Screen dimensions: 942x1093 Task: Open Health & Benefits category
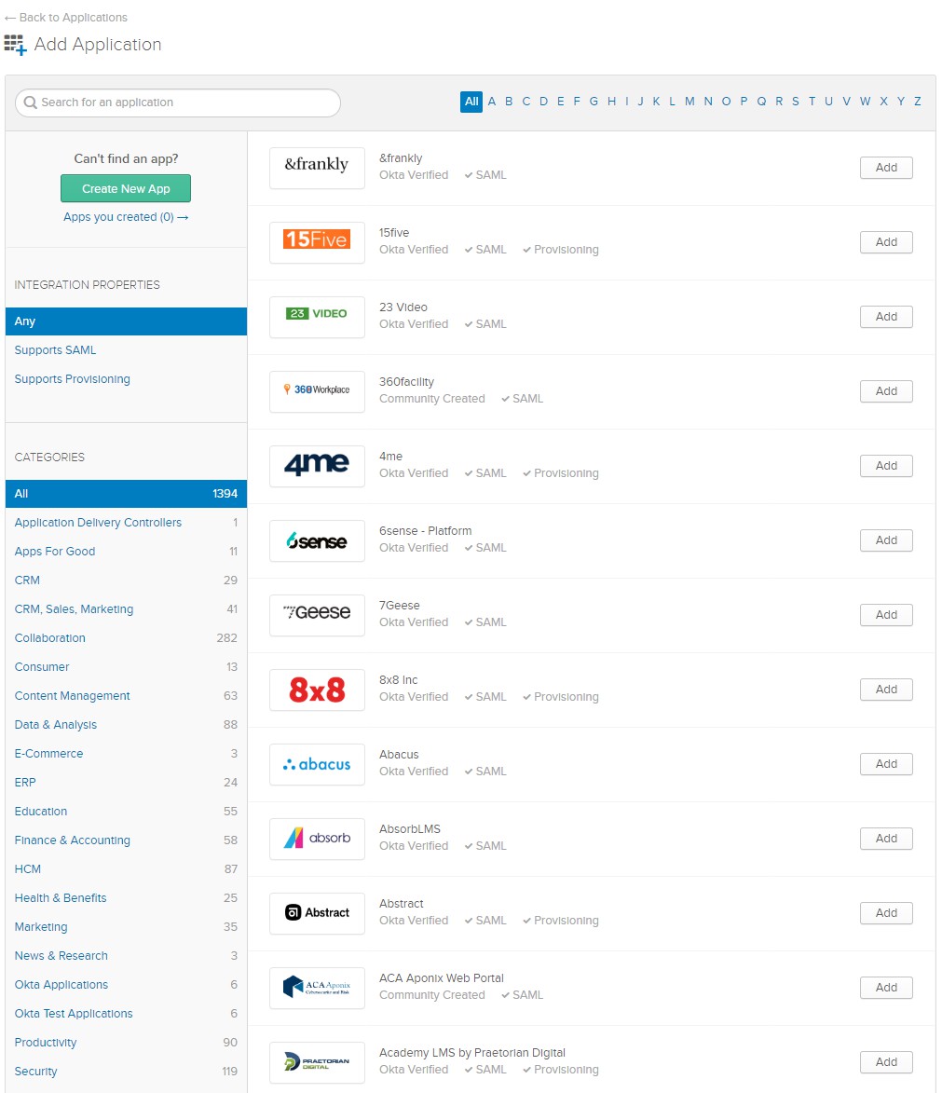point(126,898)
